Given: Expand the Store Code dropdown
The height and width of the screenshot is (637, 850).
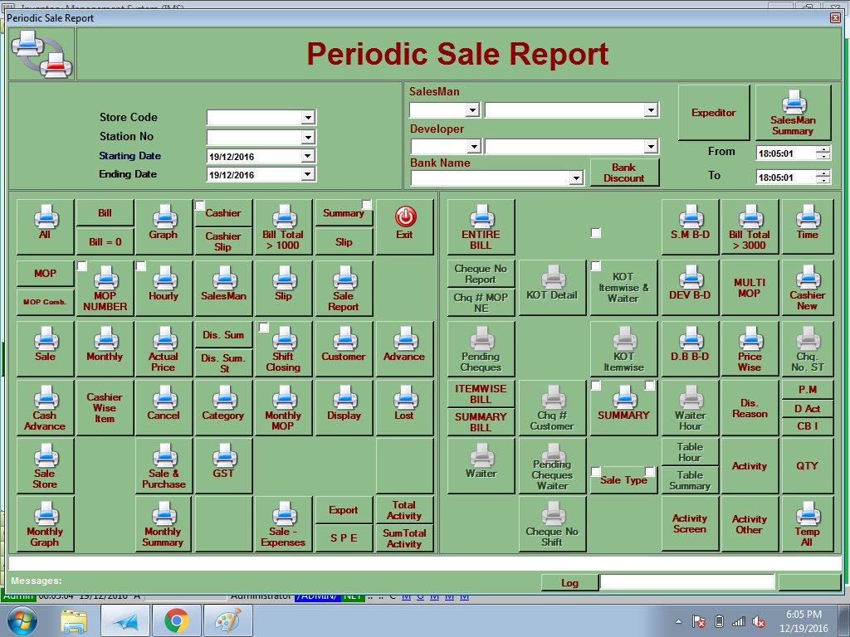Looking at the screenshot, I should pyautogui.click(x=308, y=118).
